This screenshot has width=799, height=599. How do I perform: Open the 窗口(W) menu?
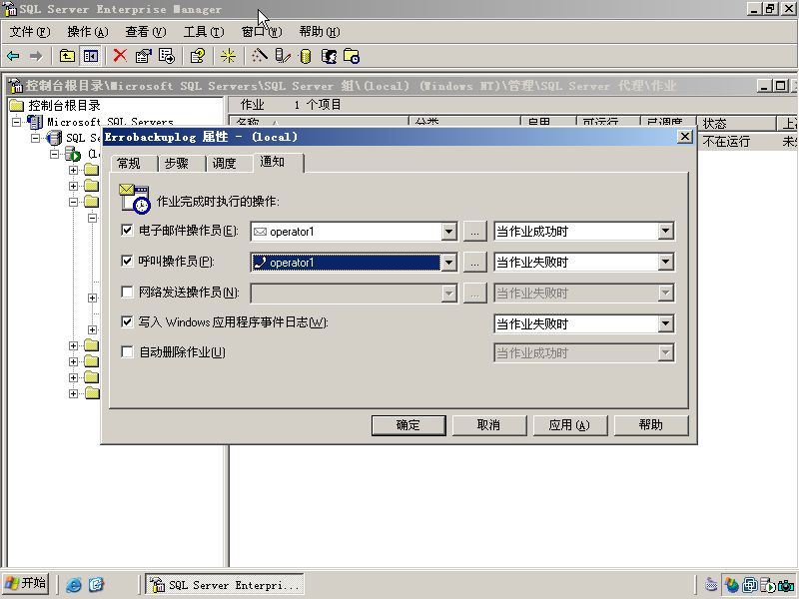262,32
